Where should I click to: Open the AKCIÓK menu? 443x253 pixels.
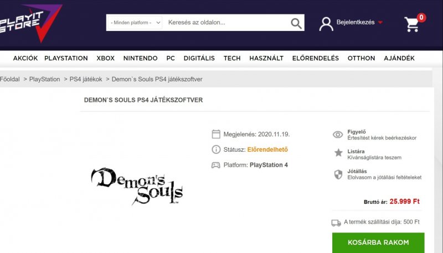(25, 58)
